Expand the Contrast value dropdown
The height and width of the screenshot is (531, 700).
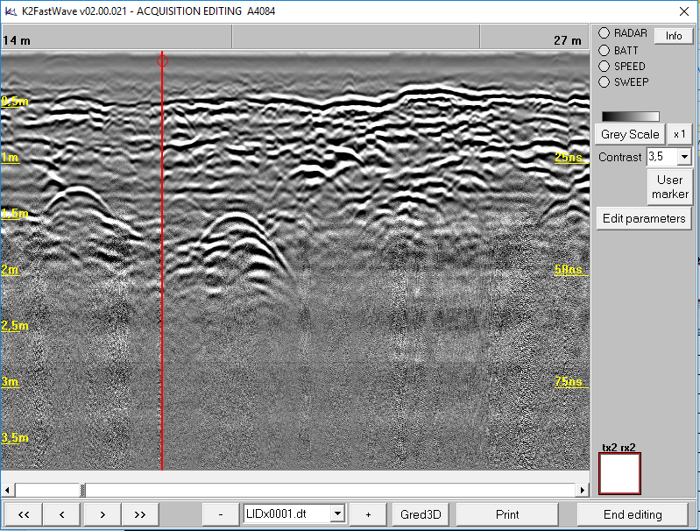pyautogui.click(x=684, y=158)
